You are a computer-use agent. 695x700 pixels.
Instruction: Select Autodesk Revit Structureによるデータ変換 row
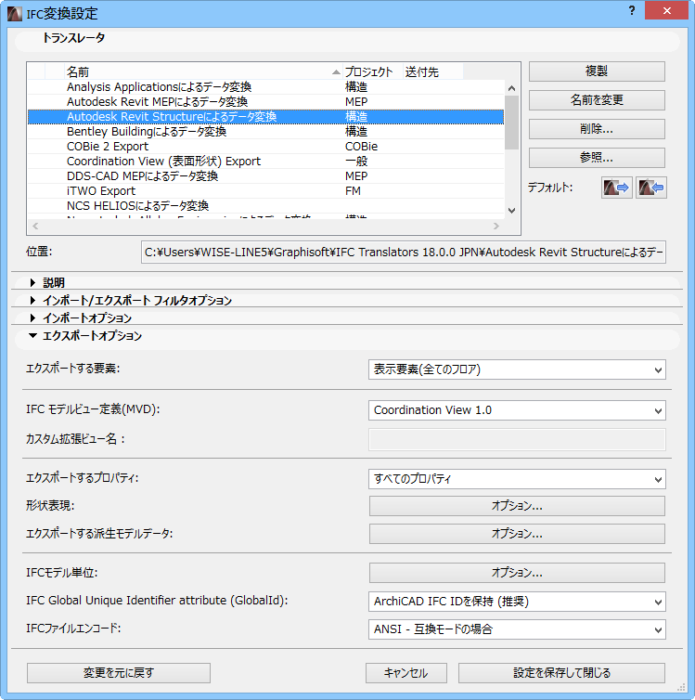click(266, 117)
